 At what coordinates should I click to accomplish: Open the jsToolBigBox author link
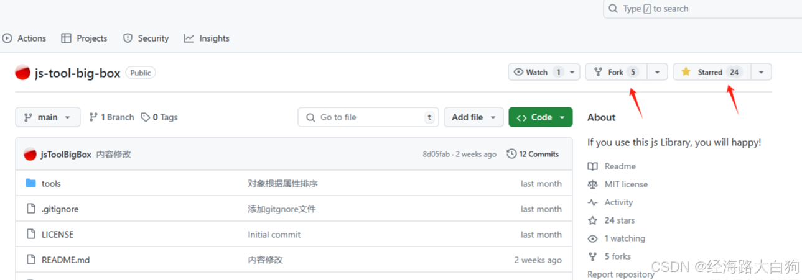[66, 154]
